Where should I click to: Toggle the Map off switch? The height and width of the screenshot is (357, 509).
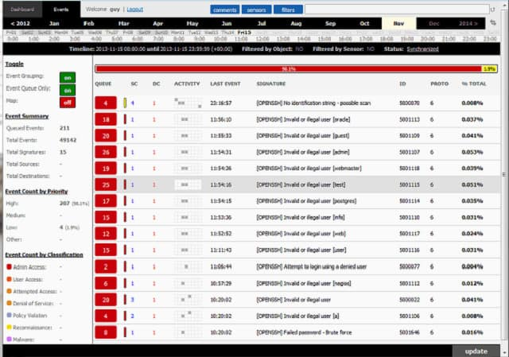(x=68, y=103)
